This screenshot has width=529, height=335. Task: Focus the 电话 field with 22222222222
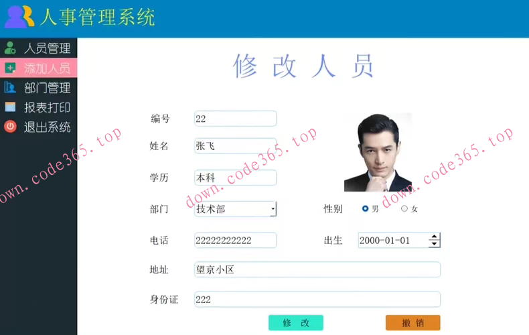point(236,241)
